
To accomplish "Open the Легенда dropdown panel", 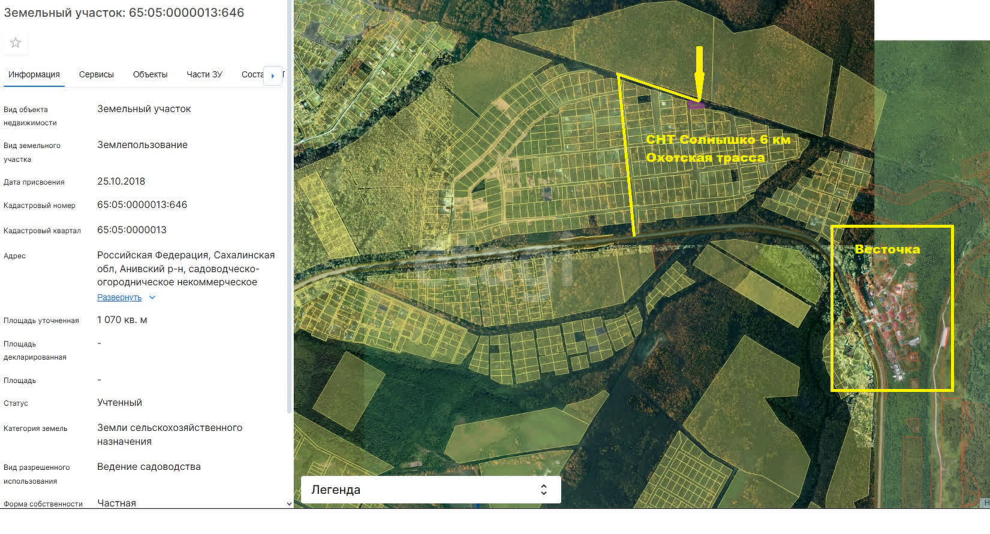I will point(429,490).
